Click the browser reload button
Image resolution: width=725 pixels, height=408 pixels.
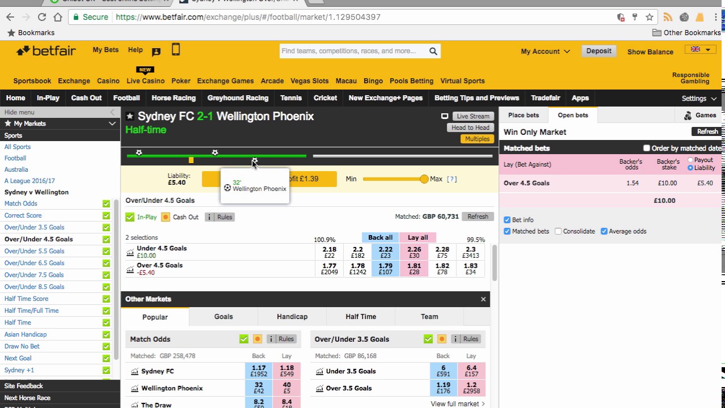(42, 17)
